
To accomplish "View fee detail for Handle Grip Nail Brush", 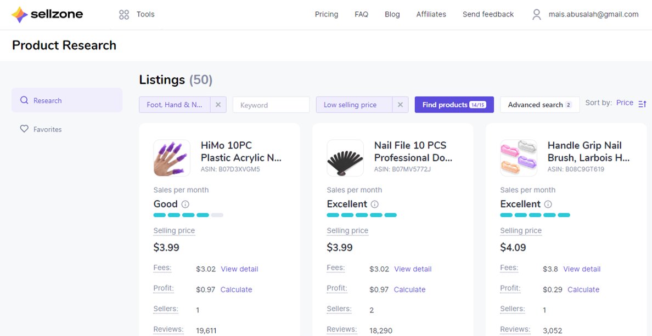I will (x=582, y=269).
